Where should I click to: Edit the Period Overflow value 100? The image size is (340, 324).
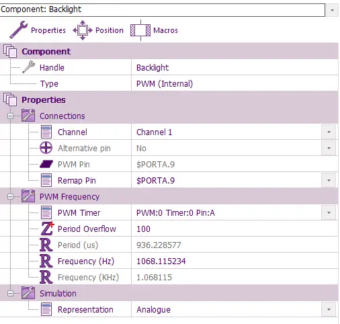coord(235,229)
